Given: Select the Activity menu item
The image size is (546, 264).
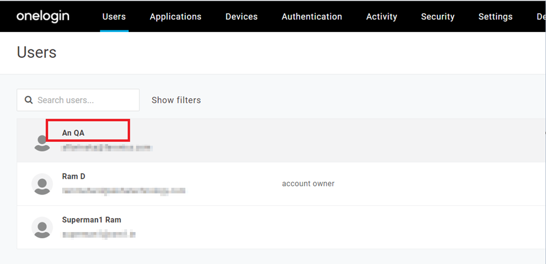Looking at the screenshot, I should click(x=381, y=17).
